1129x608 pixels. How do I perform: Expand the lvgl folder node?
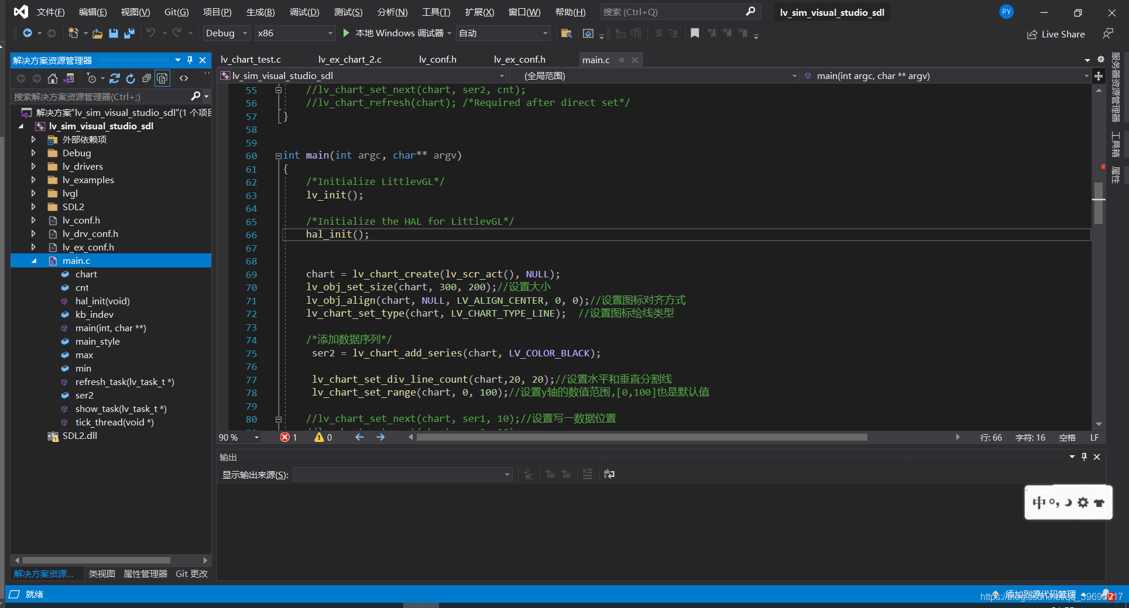coord(33,194)
